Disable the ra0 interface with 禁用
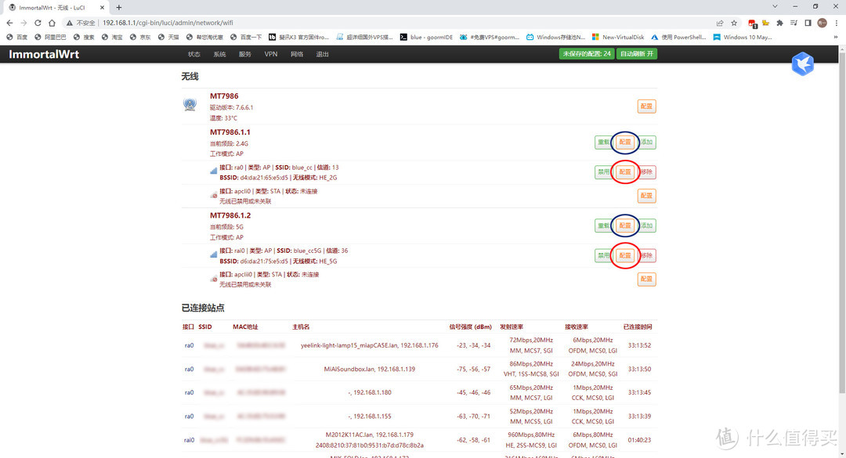The height and width of the screenshot is (458, 846). [x=603, y=171]
